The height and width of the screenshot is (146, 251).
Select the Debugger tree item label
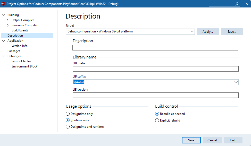(14, 56)
